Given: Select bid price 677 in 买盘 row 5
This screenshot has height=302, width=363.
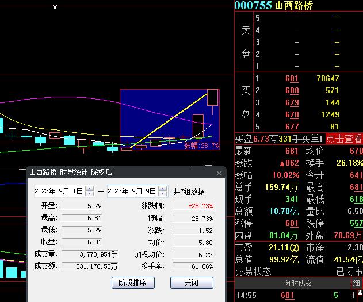Looking at the screenshot, I should pyautogui.click(x=292, y=127).
